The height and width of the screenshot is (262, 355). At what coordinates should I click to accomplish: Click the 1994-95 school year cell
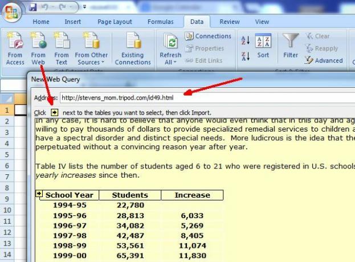click(70, 205)
